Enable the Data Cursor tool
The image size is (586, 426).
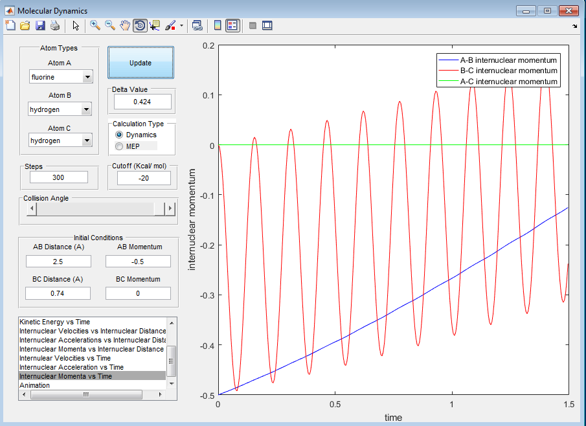click(x=155, y=26)
